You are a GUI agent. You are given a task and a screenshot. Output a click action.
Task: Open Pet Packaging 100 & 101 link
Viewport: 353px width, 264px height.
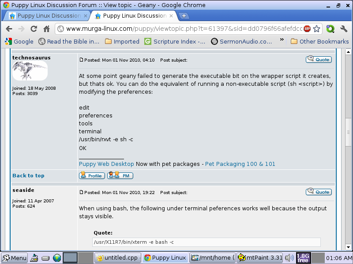240,164
